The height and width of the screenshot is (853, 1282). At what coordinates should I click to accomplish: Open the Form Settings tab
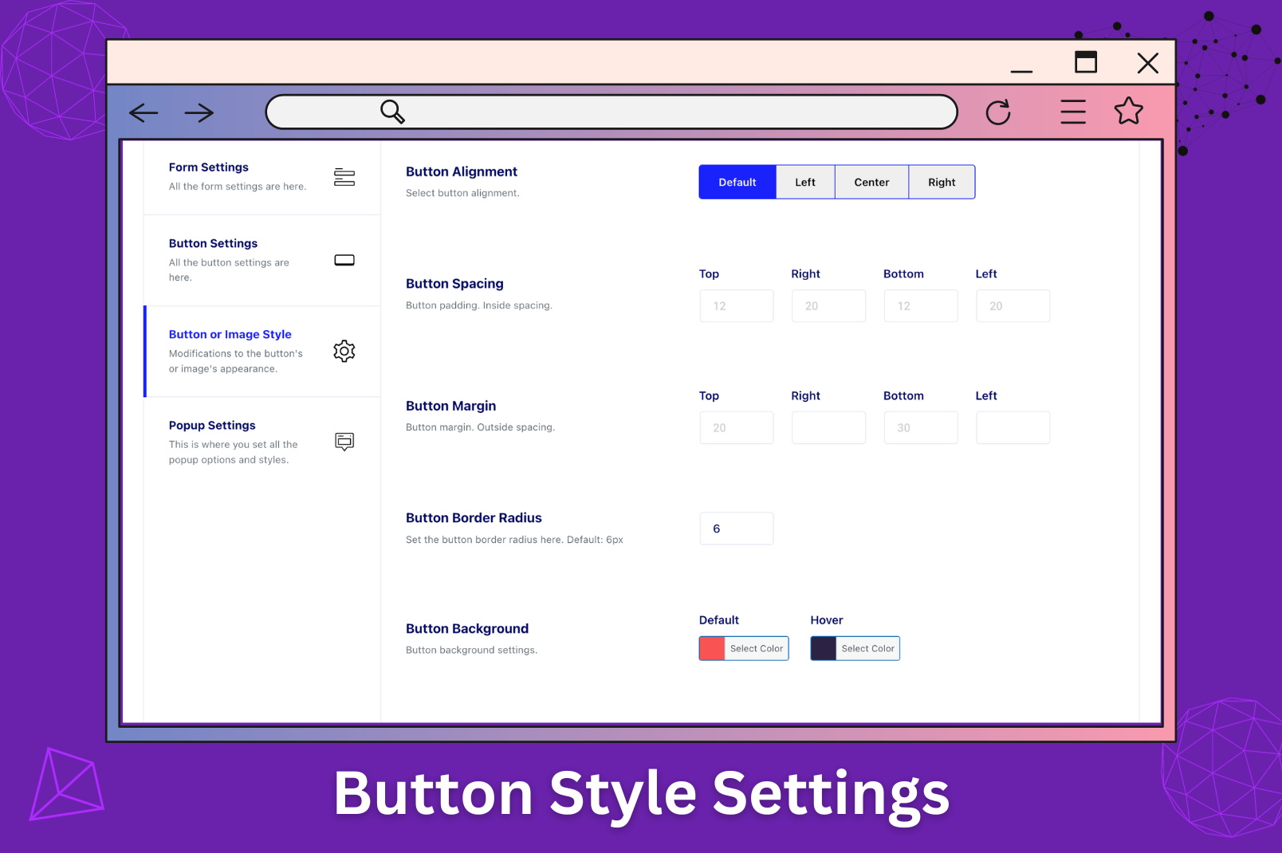click(262, 177)
